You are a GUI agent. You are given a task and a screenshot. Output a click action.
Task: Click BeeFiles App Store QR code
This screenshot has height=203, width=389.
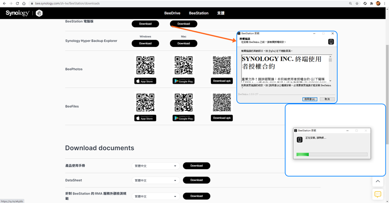[x=146, y=102]
